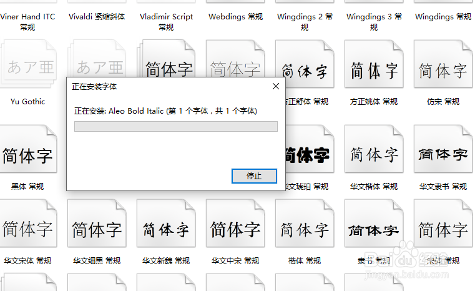This screenshot has width=475, height=291.
Task: Select the 黑体 常规 font icon
Action: tap(28, 149)
